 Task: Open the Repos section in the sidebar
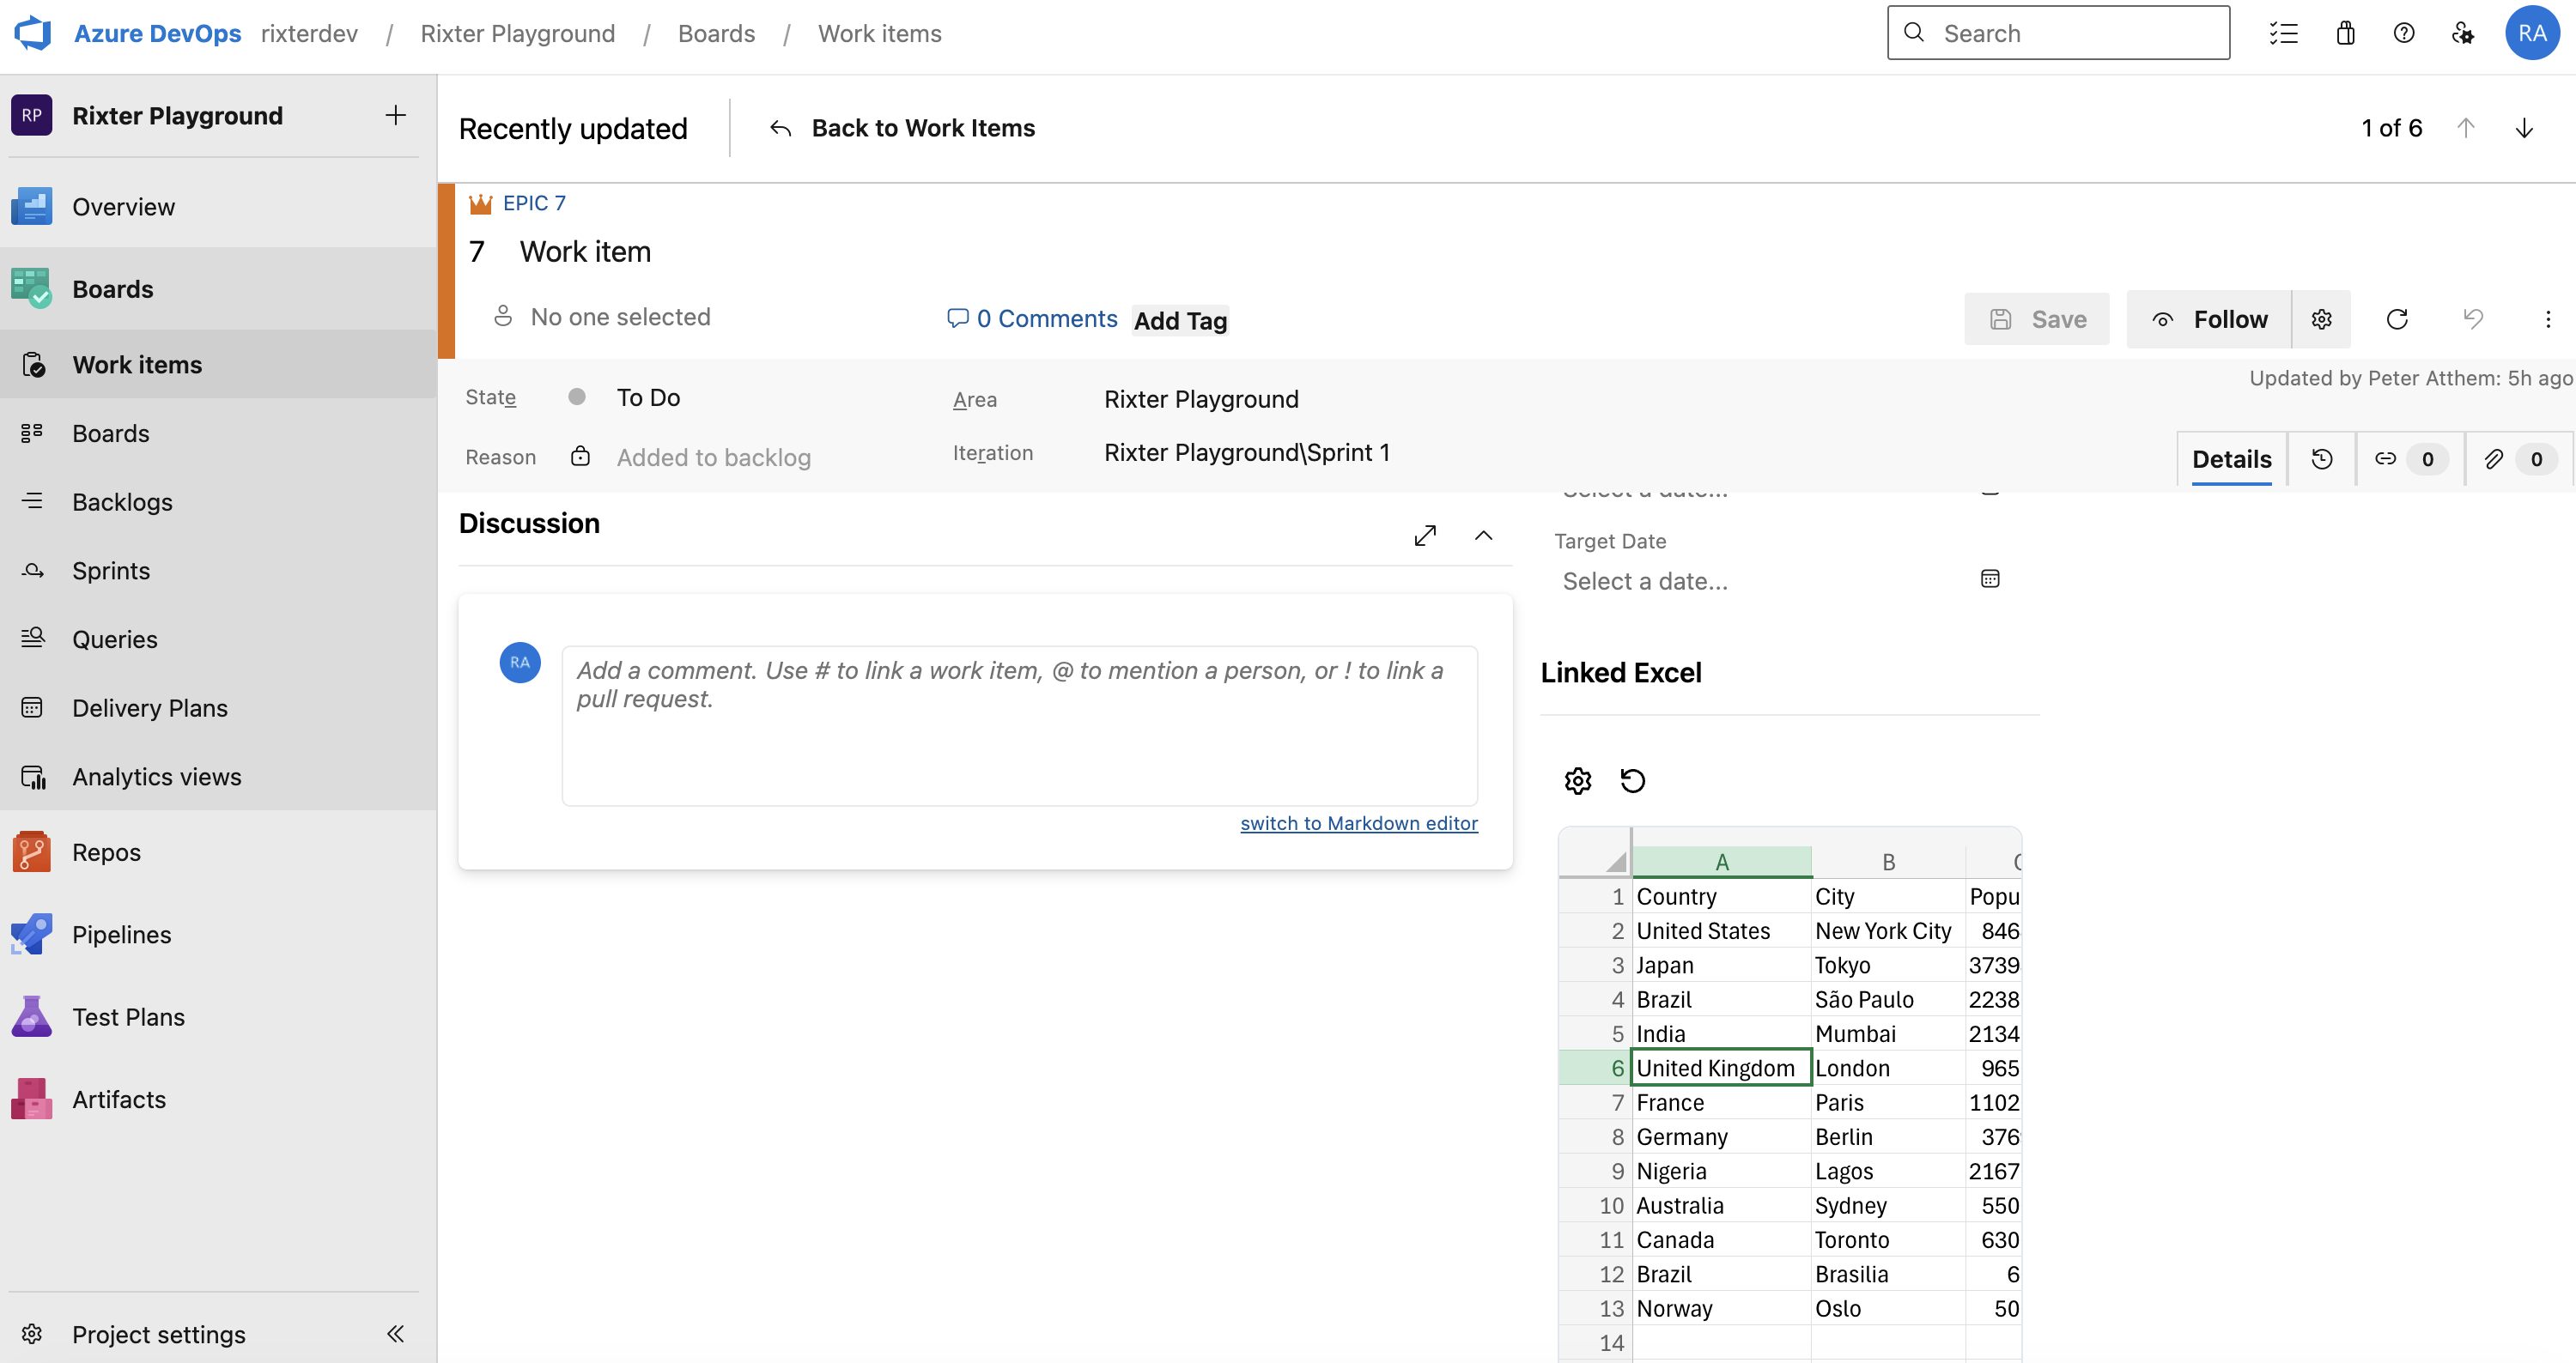click(x=106, y=852)
